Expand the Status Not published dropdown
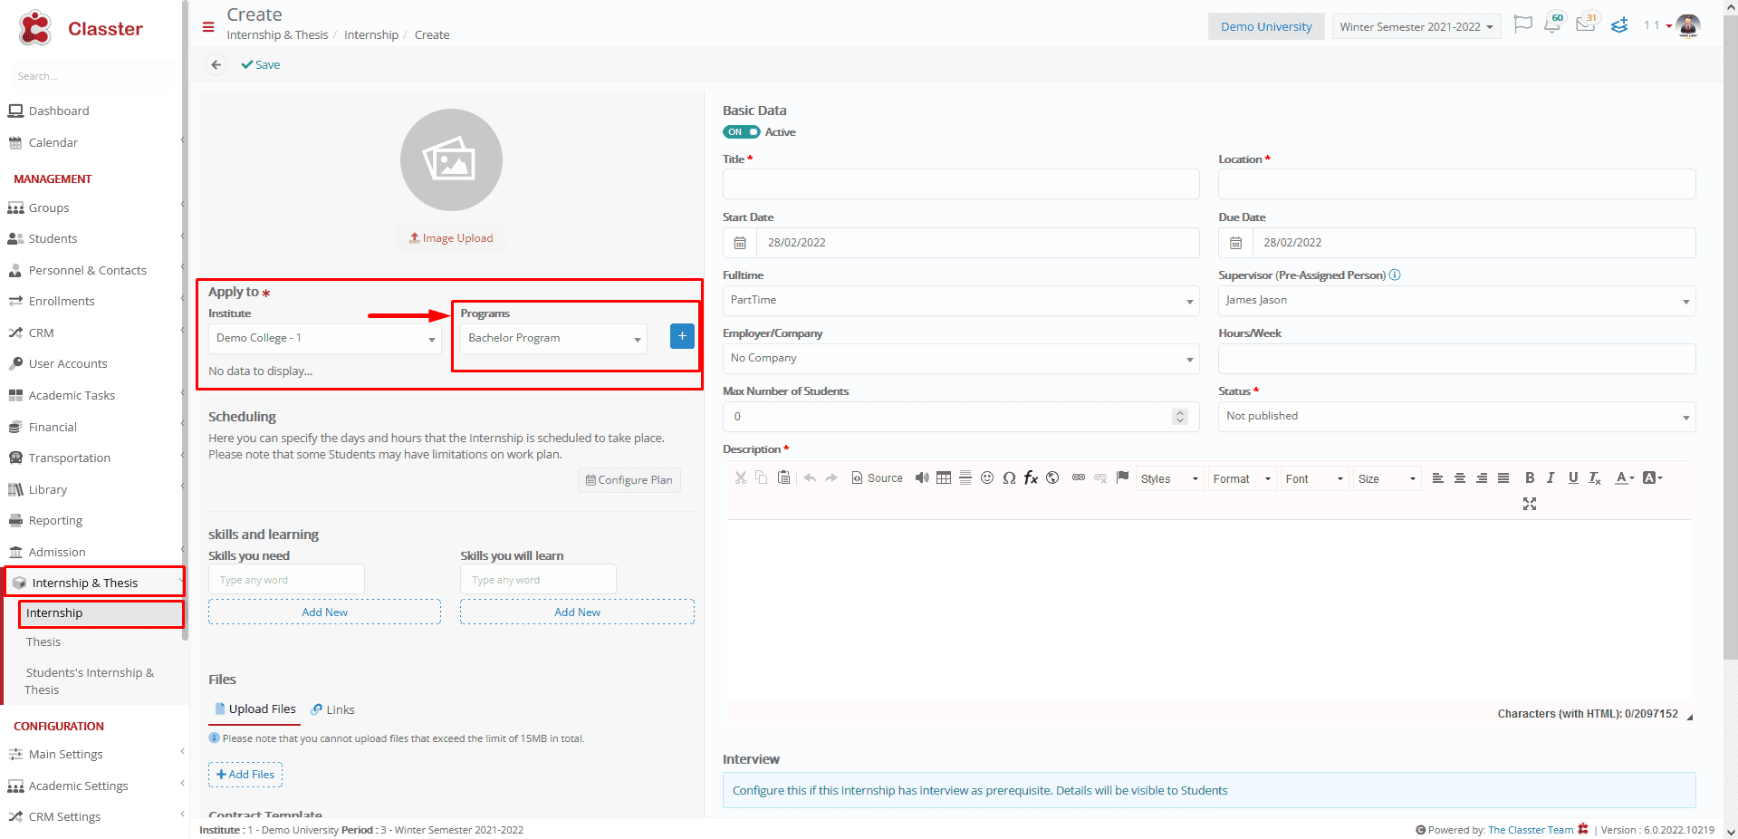The width and height of the screenshot is (1738, 839). coord(1456,417)
